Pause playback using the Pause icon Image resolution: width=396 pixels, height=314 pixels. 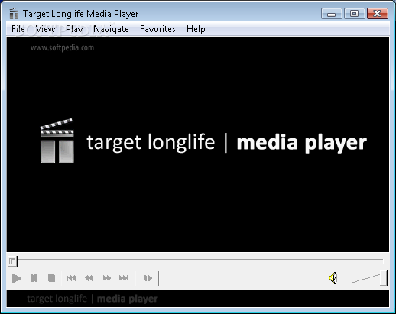(x=34, y=278)
